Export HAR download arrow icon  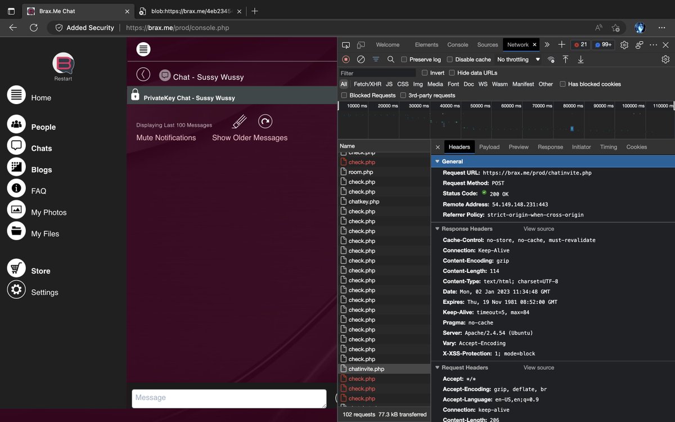pos(580,59)
